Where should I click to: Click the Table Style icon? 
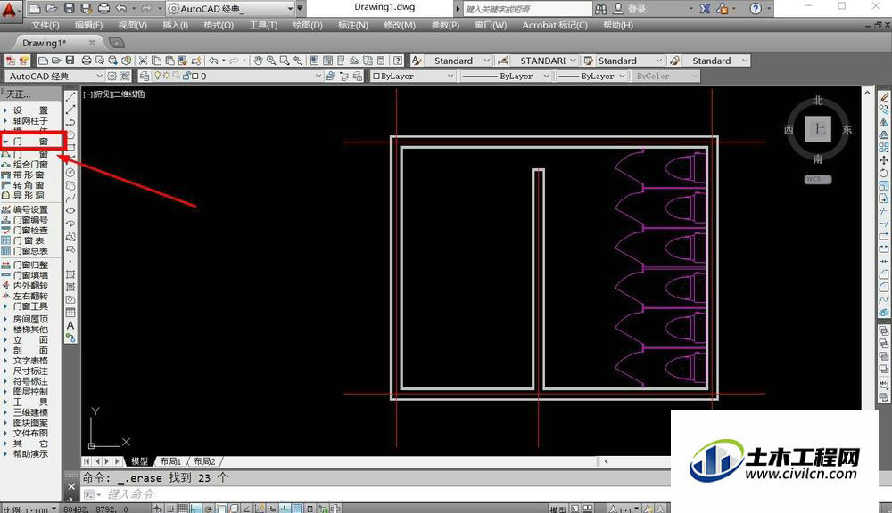[589, 61]
